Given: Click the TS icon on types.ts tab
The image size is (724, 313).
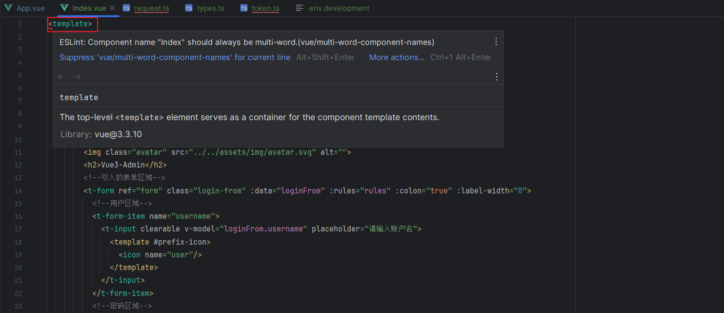Looking at the screenshot, I should [x=189, y=8].
